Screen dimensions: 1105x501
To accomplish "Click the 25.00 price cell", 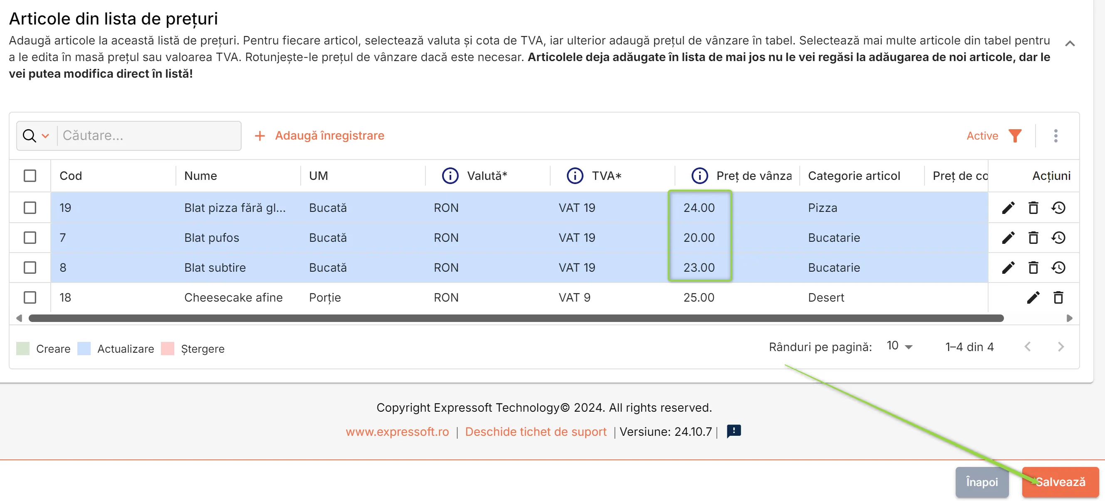I will tap(698, 297).
